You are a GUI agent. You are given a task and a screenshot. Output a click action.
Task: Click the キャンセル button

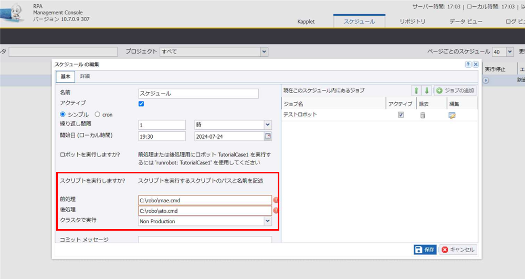[x=458, y=250]
